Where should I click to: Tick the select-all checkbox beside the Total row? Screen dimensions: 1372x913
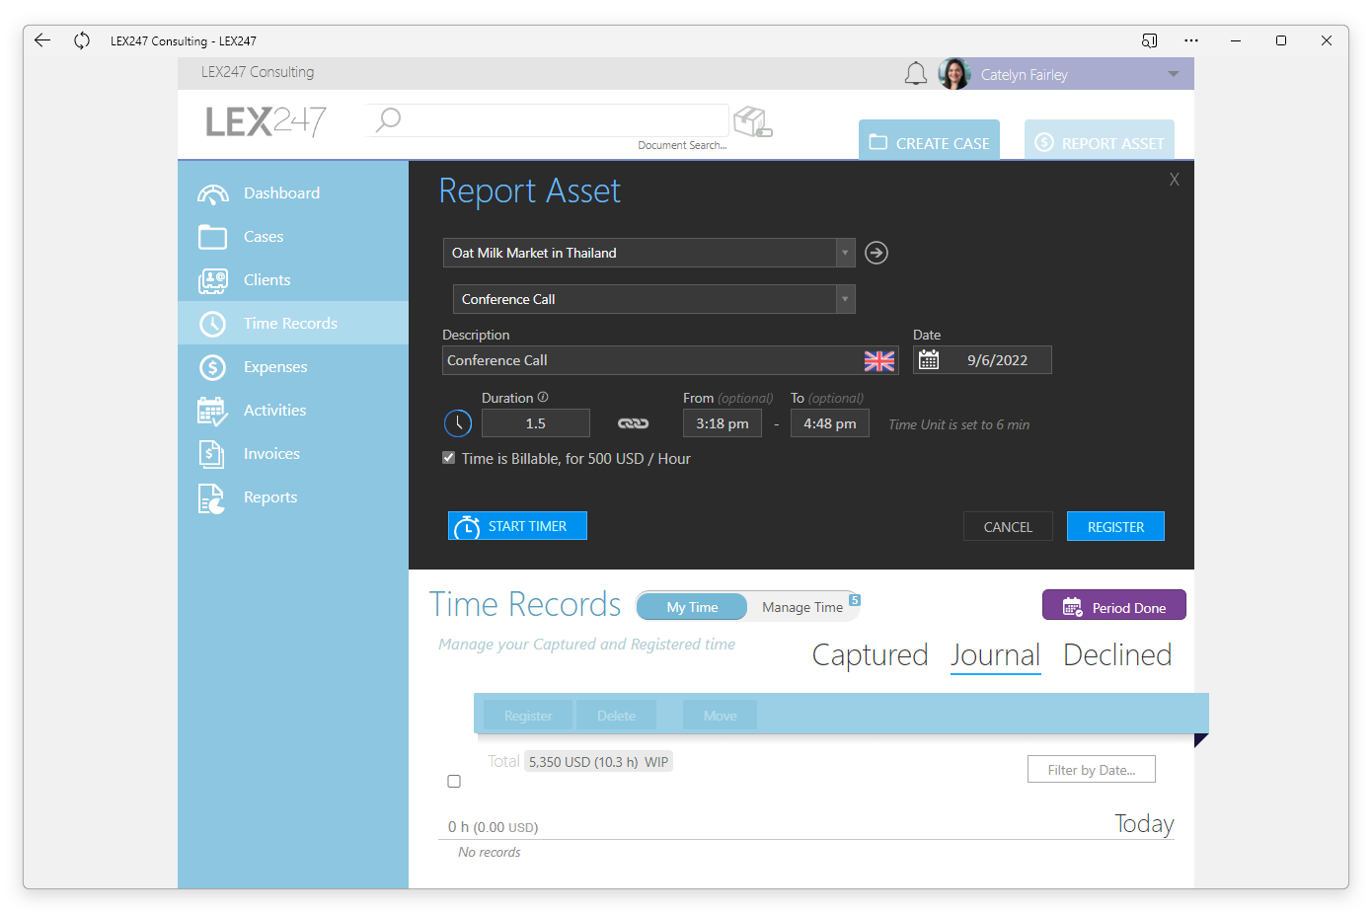click(x=454, y=781)
